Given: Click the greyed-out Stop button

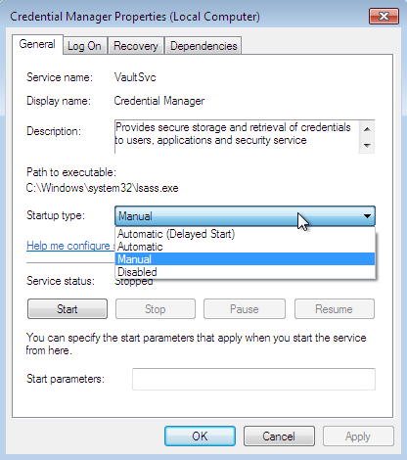Looking at the screenshot, I should [x=156, y=309].
